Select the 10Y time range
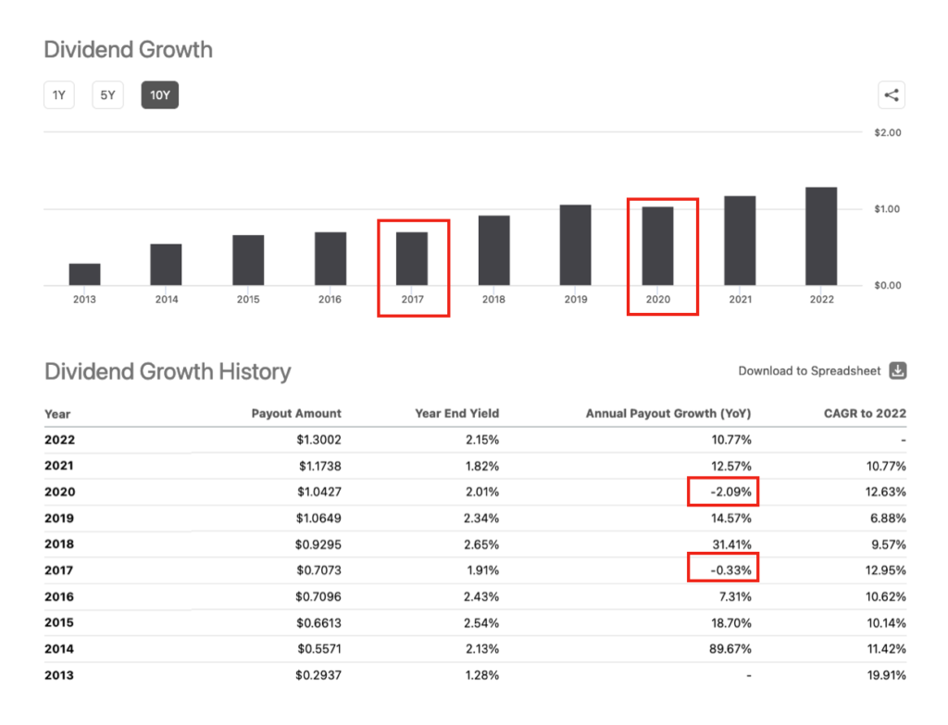 point(159,95)
